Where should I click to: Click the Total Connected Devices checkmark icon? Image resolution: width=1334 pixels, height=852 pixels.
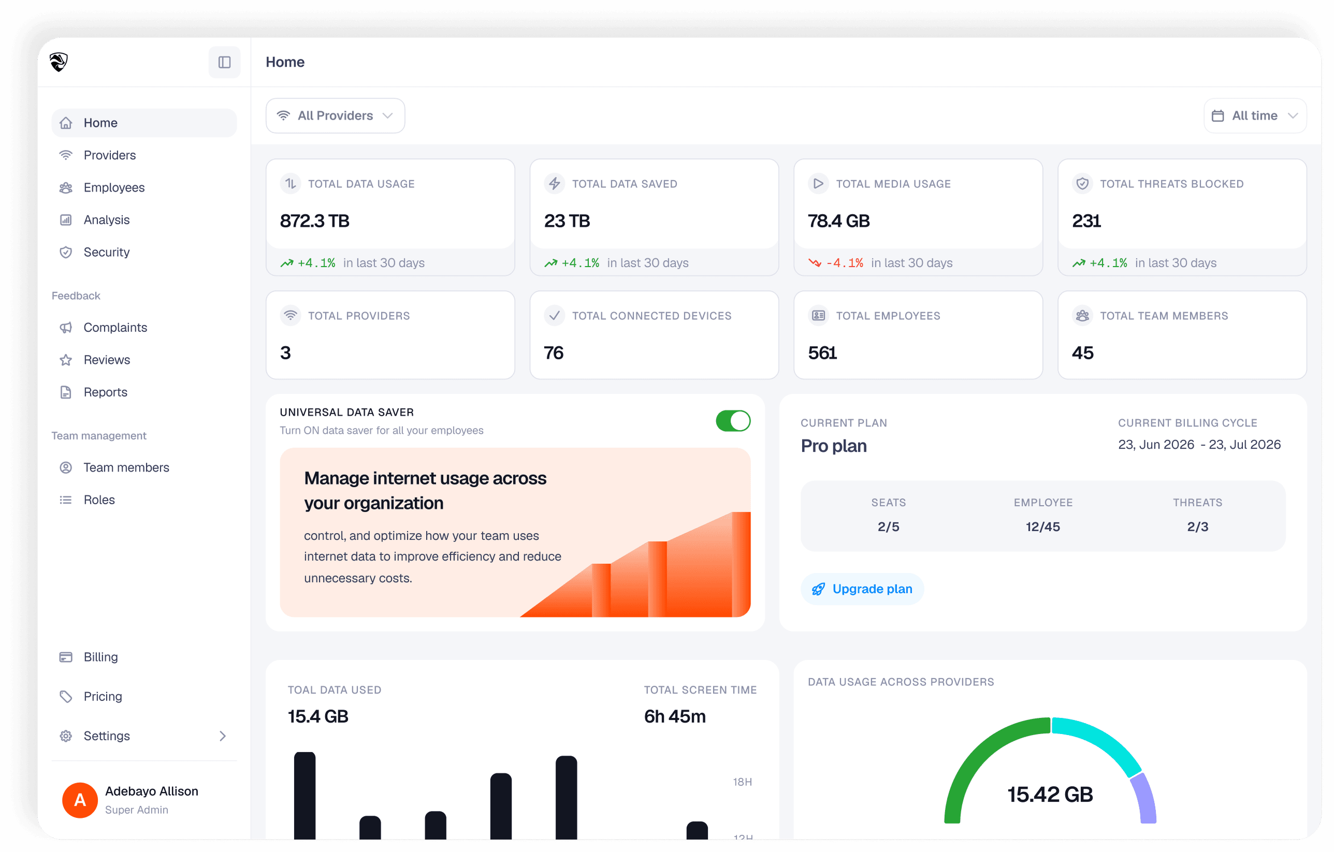[x=555, y=316]
